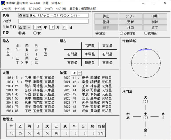
Task: Select the 男 gender radio button
Action: [x=20, y=33]
